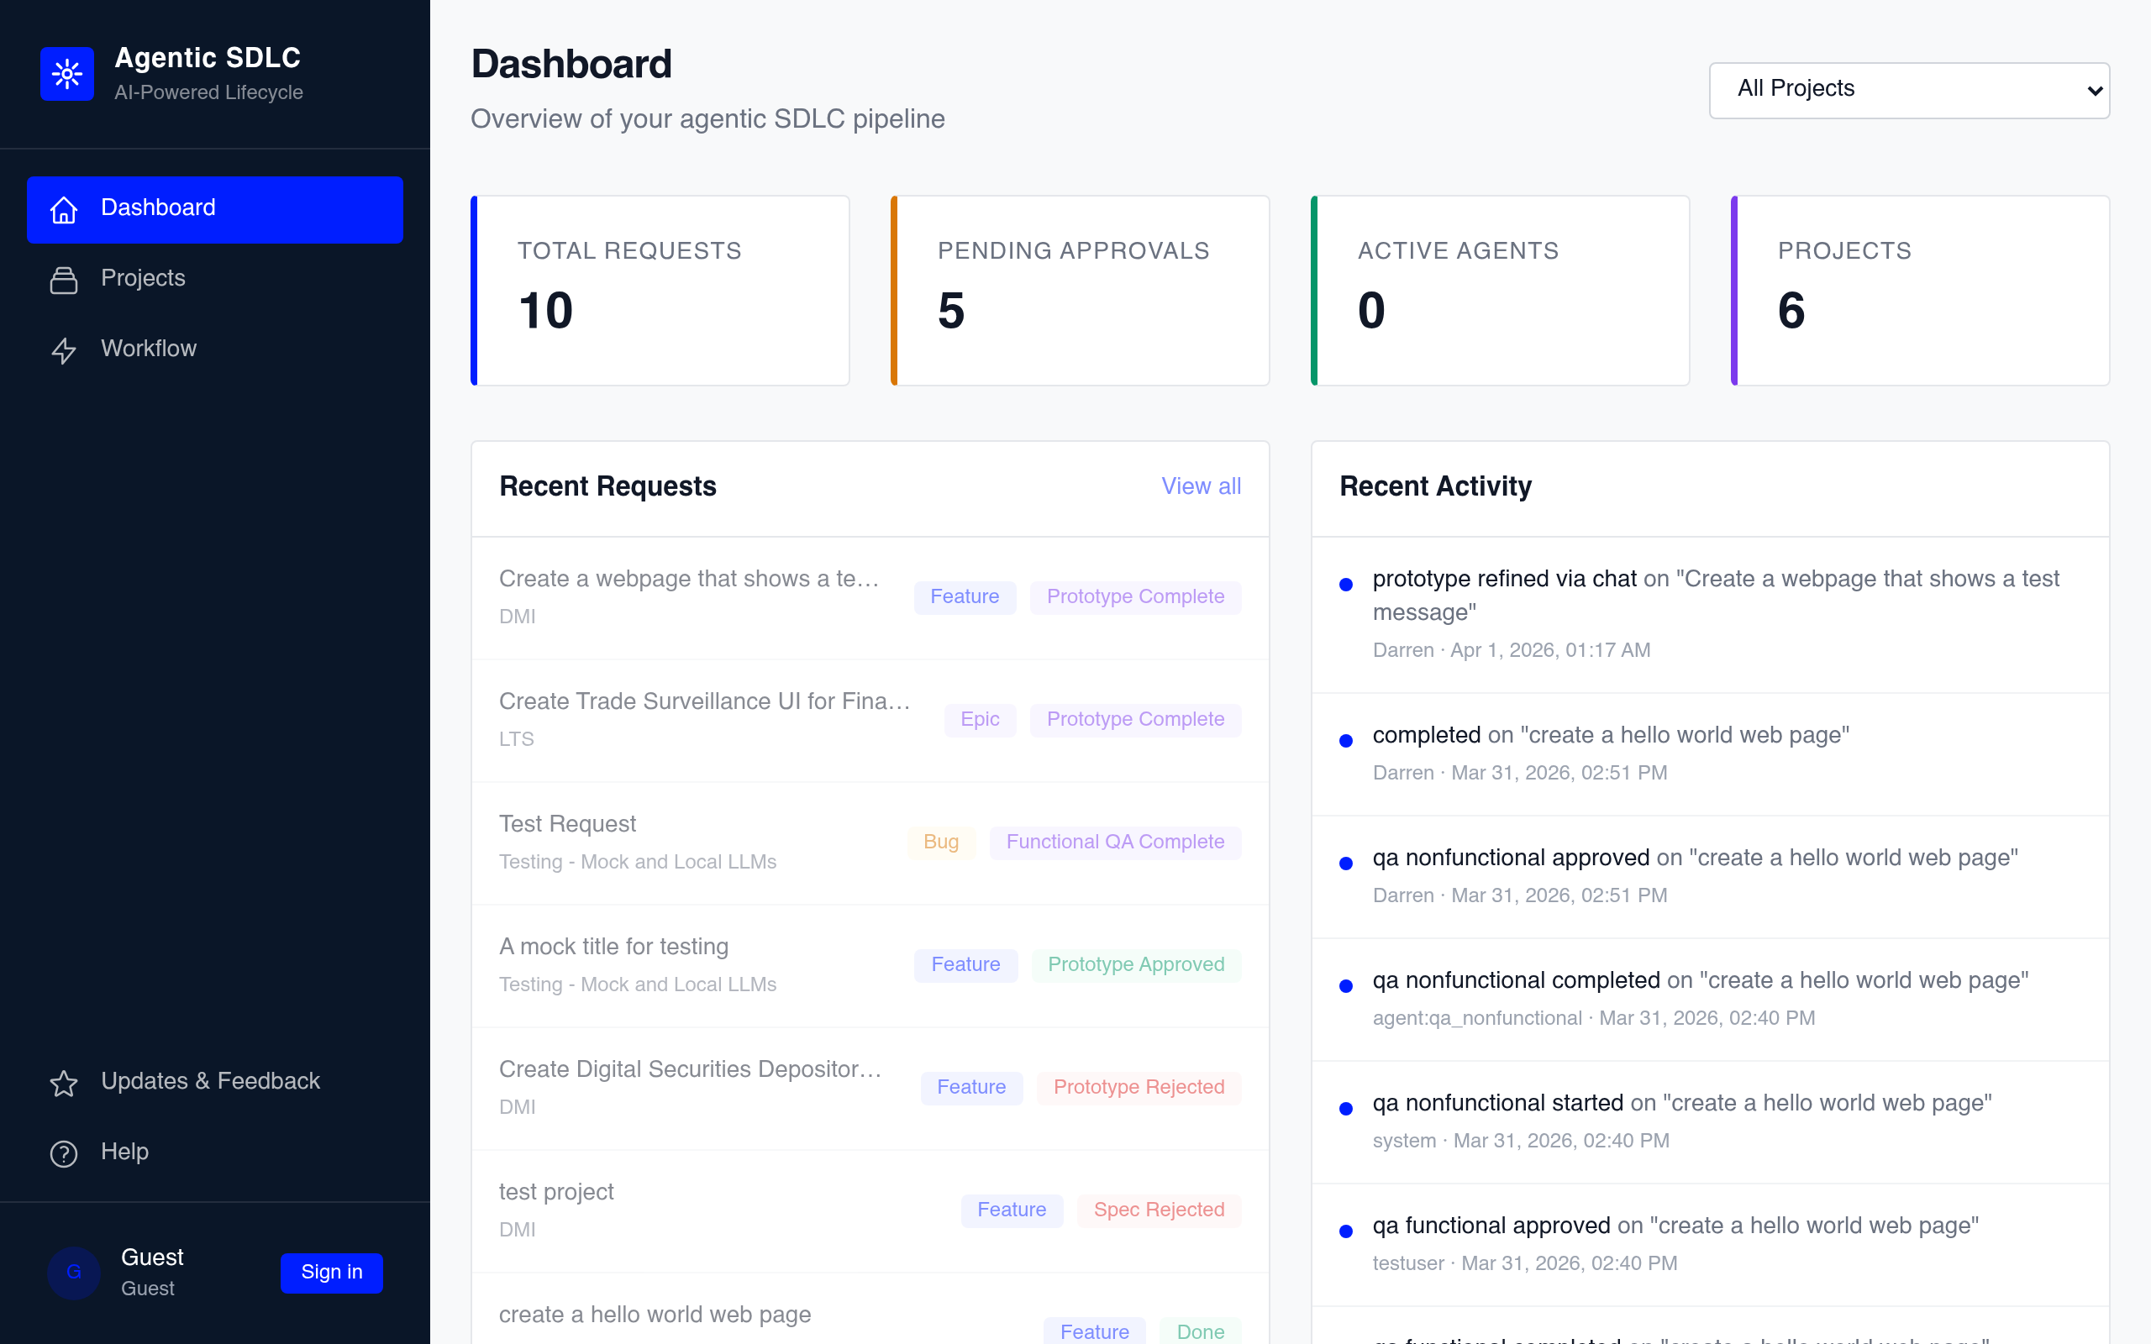Image resolution: width=2151 pixels, height=1344 pixels.
Task: Click the Updates & Feedback star icon
Action: click(x=64, y=1083)
